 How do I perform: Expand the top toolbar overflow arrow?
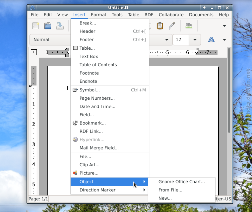coord(224,26)
